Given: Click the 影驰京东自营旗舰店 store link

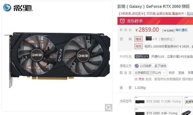Looking at the screenshot, I should tap(168, 79).
